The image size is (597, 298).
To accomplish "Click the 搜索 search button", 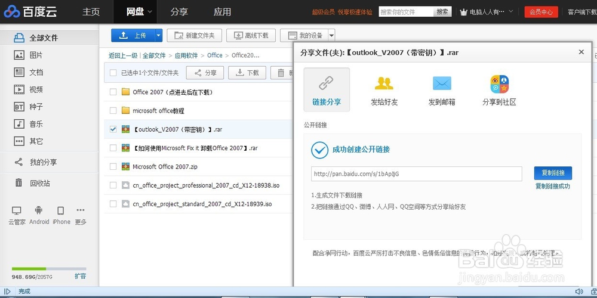I will 442,12.
